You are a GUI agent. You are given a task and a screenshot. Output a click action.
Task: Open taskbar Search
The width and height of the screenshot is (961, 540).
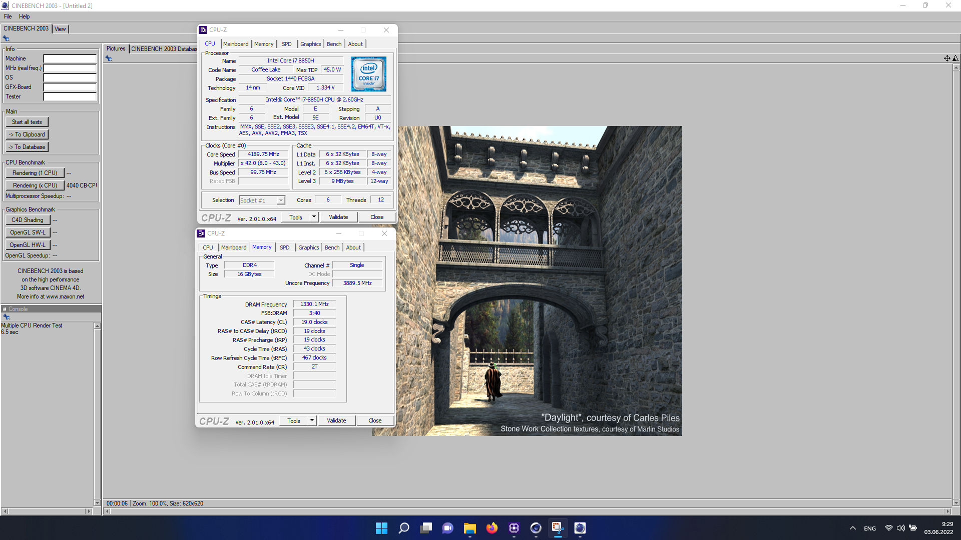pos(403,528)
